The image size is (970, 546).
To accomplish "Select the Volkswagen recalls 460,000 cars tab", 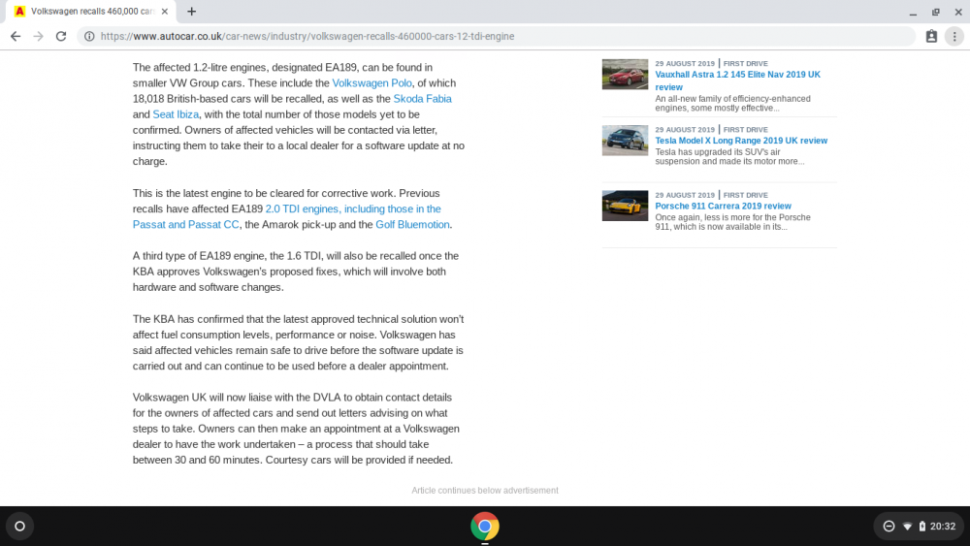I will [x=92, y=11].
